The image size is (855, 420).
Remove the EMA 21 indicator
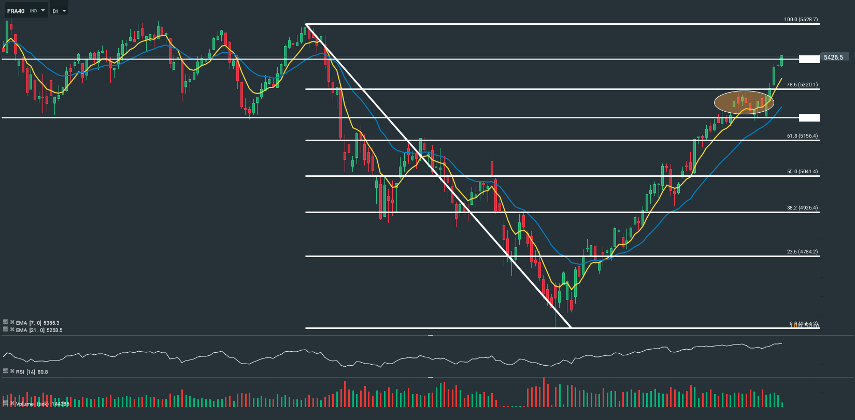click(12, 329)
